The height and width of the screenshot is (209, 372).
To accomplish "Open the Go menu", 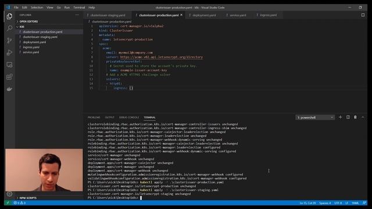I will click(x=59, y=8).
